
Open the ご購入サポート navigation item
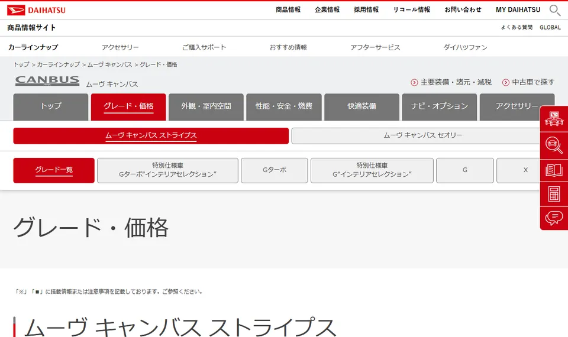(204, 47)
